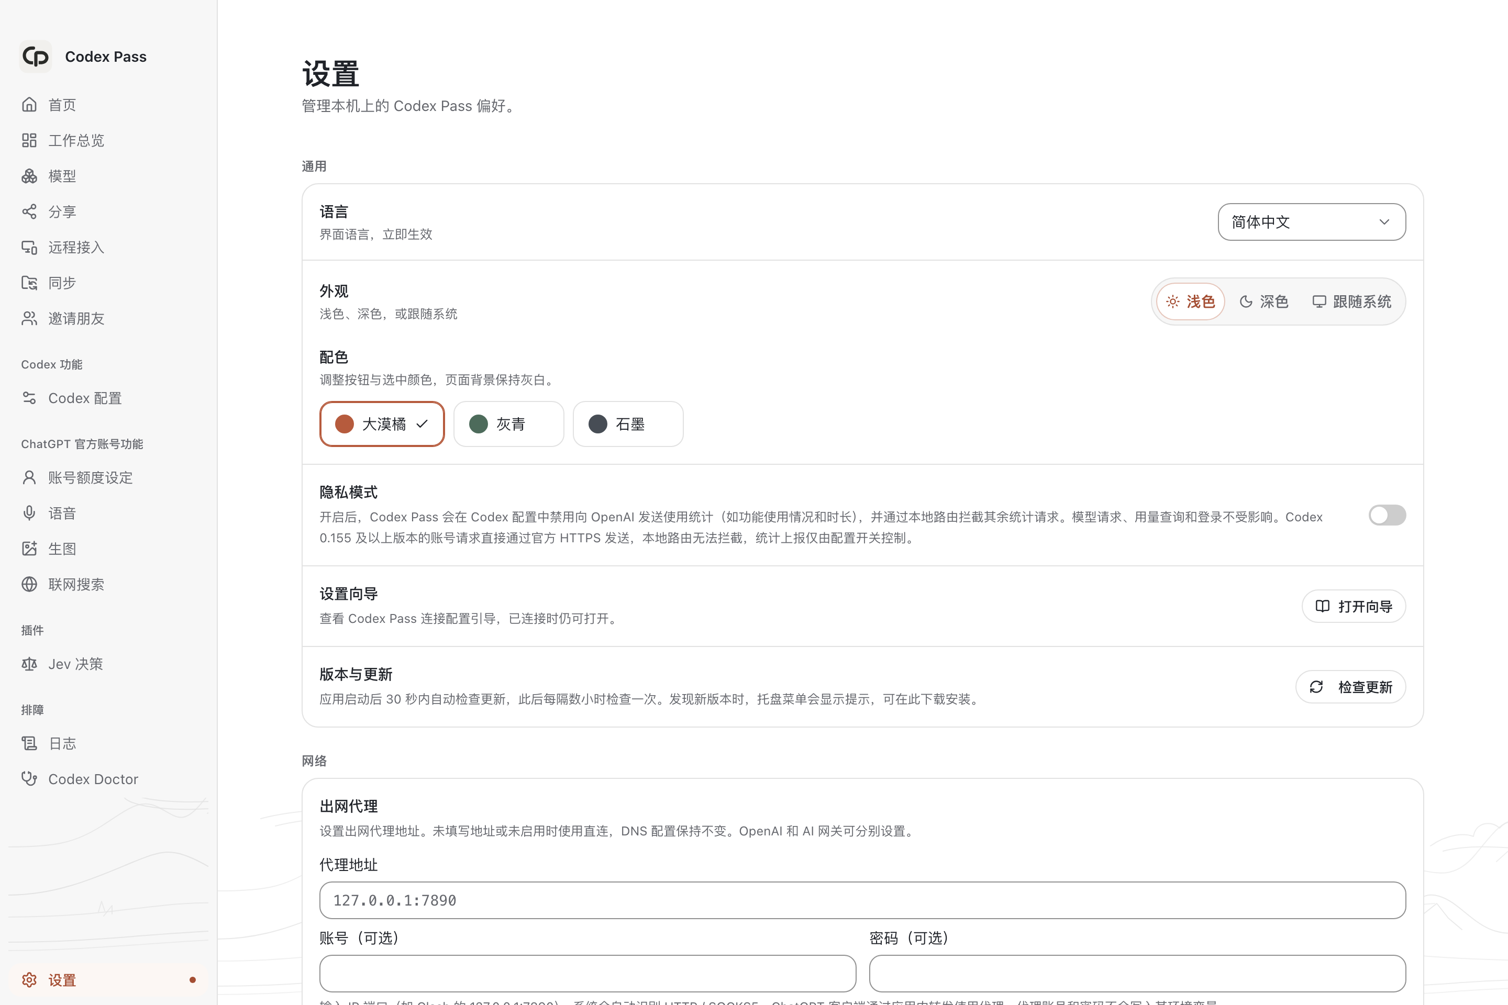Click the refresh icon in 检查更新
The image size is (1508, 1005).
(1316, 687)
